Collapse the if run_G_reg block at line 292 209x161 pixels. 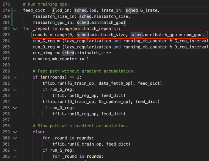(15, 89)
